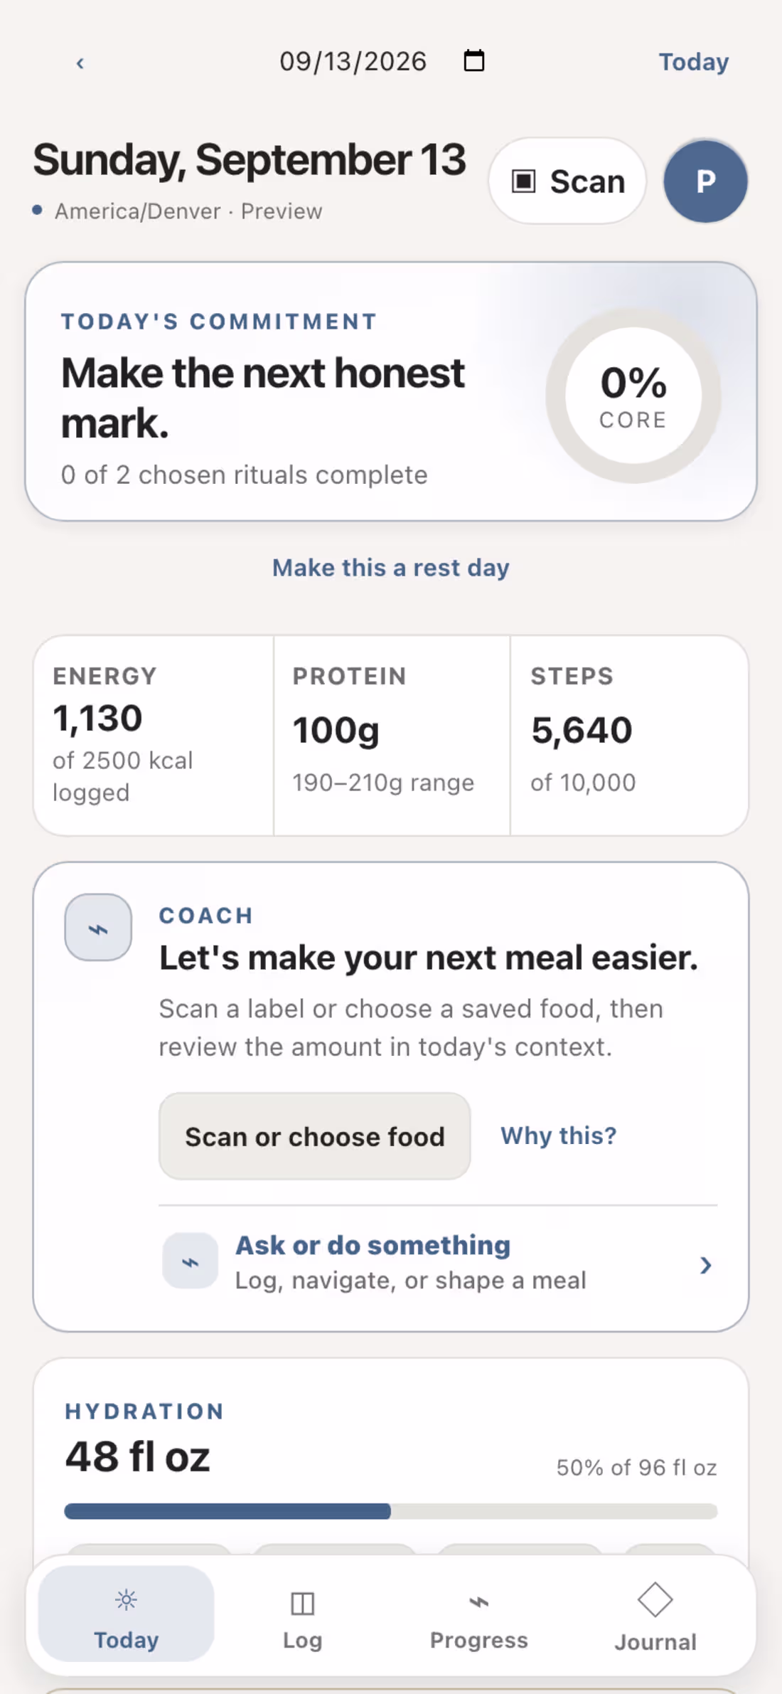Open the Why this? link
This screenshot has width=782, height=1694.
[x=559, y=1135]
